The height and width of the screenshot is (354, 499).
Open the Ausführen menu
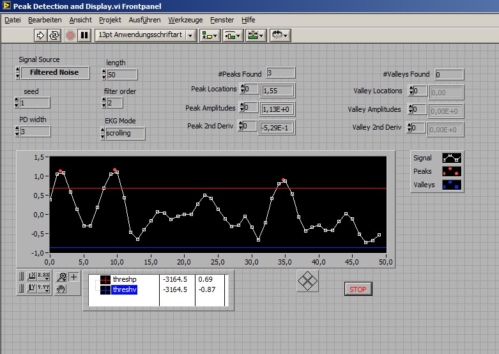click(x=144, y=20)
